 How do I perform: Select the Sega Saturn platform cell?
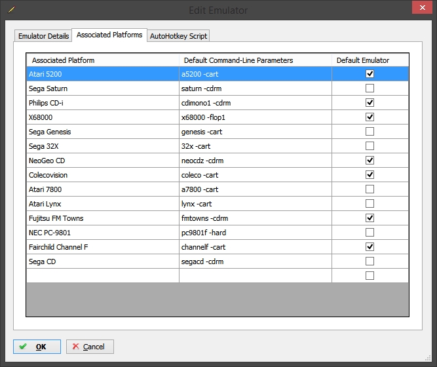pyautogui.click(x=103, y=88)
